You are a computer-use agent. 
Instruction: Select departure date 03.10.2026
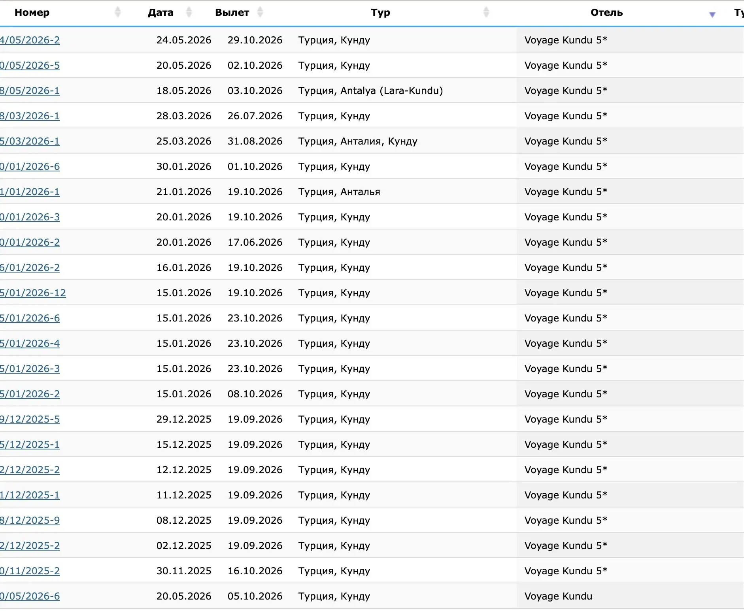pyautogui.click(x=255, y=90)
